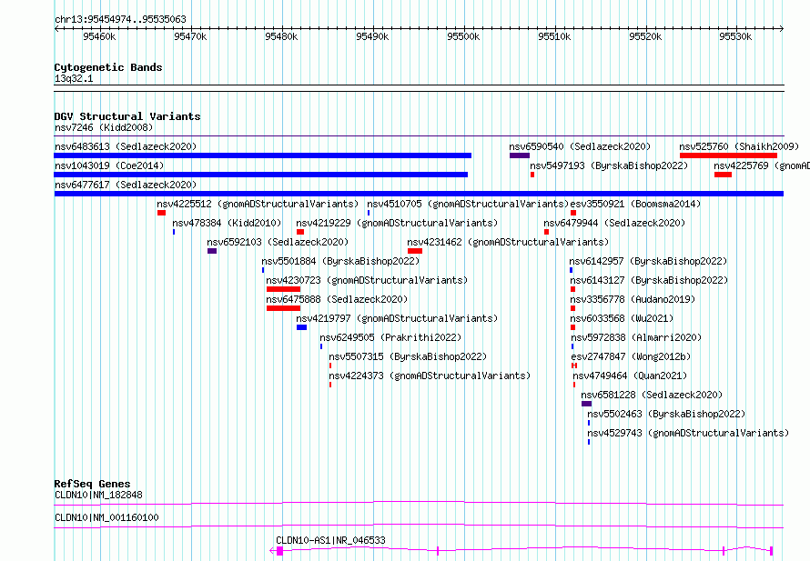Click the blue nsv4219797 variant bar
The image size is (810, 561).
301,327
